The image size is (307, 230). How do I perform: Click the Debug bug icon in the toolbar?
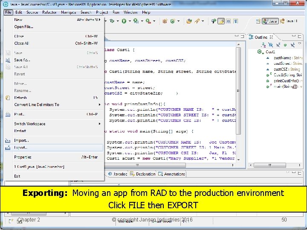pyautogui.click(x=112, y=21)
